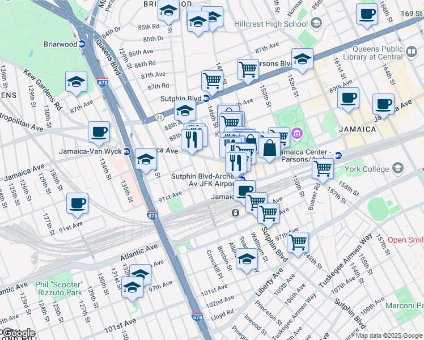Click the cafe marker above 91st Ave
The image size is (424, 340).
point(77,205)
